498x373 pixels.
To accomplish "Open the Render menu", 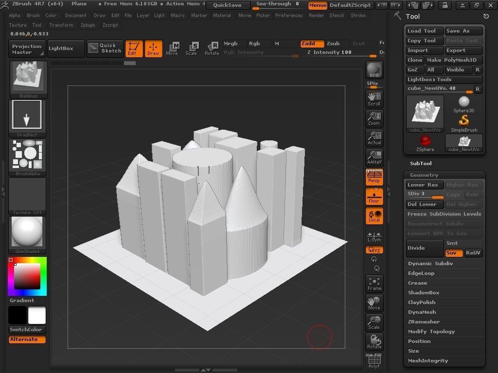I will [316, 15].
